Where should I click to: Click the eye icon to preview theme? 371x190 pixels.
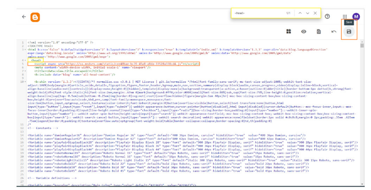304,32
